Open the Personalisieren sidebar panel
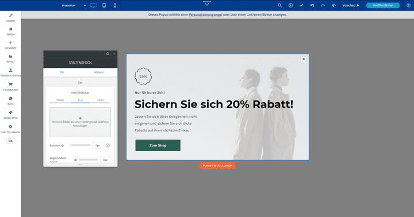This screenshot has height=217, width=414. [10, 72]
